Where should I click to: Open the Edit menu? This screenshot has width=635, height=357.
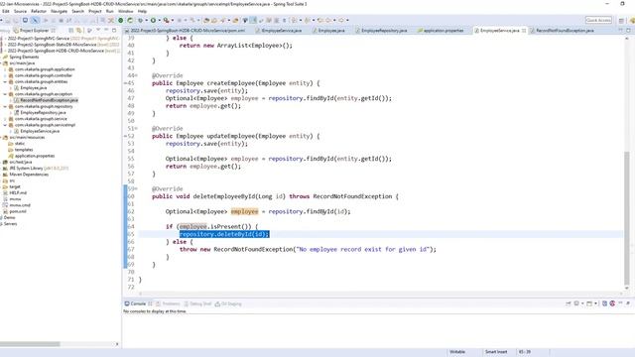6,11
